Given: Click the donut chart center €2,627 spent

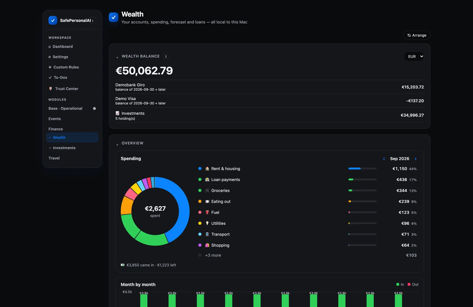Looking at the screenshot, I should click(155, 211).
